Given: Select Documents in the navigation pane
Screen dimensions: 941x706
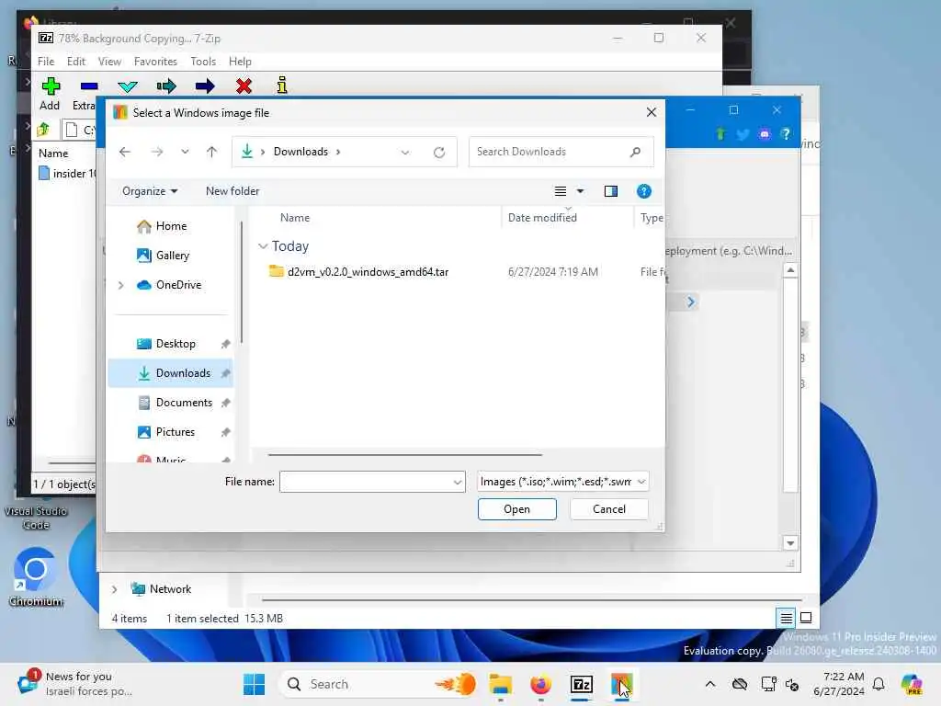Looking at the screenshot, I should tap(184, 403).
